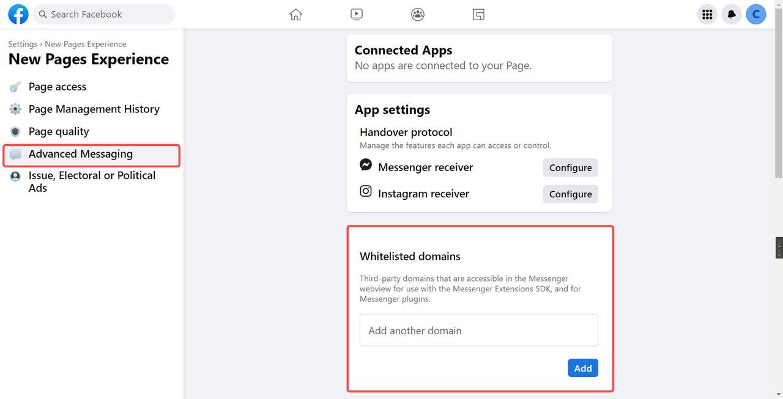Image resolution: width=783 pixels, height=399 pixels.
Task: Click the blue Add button for domains
Action: 582,368
